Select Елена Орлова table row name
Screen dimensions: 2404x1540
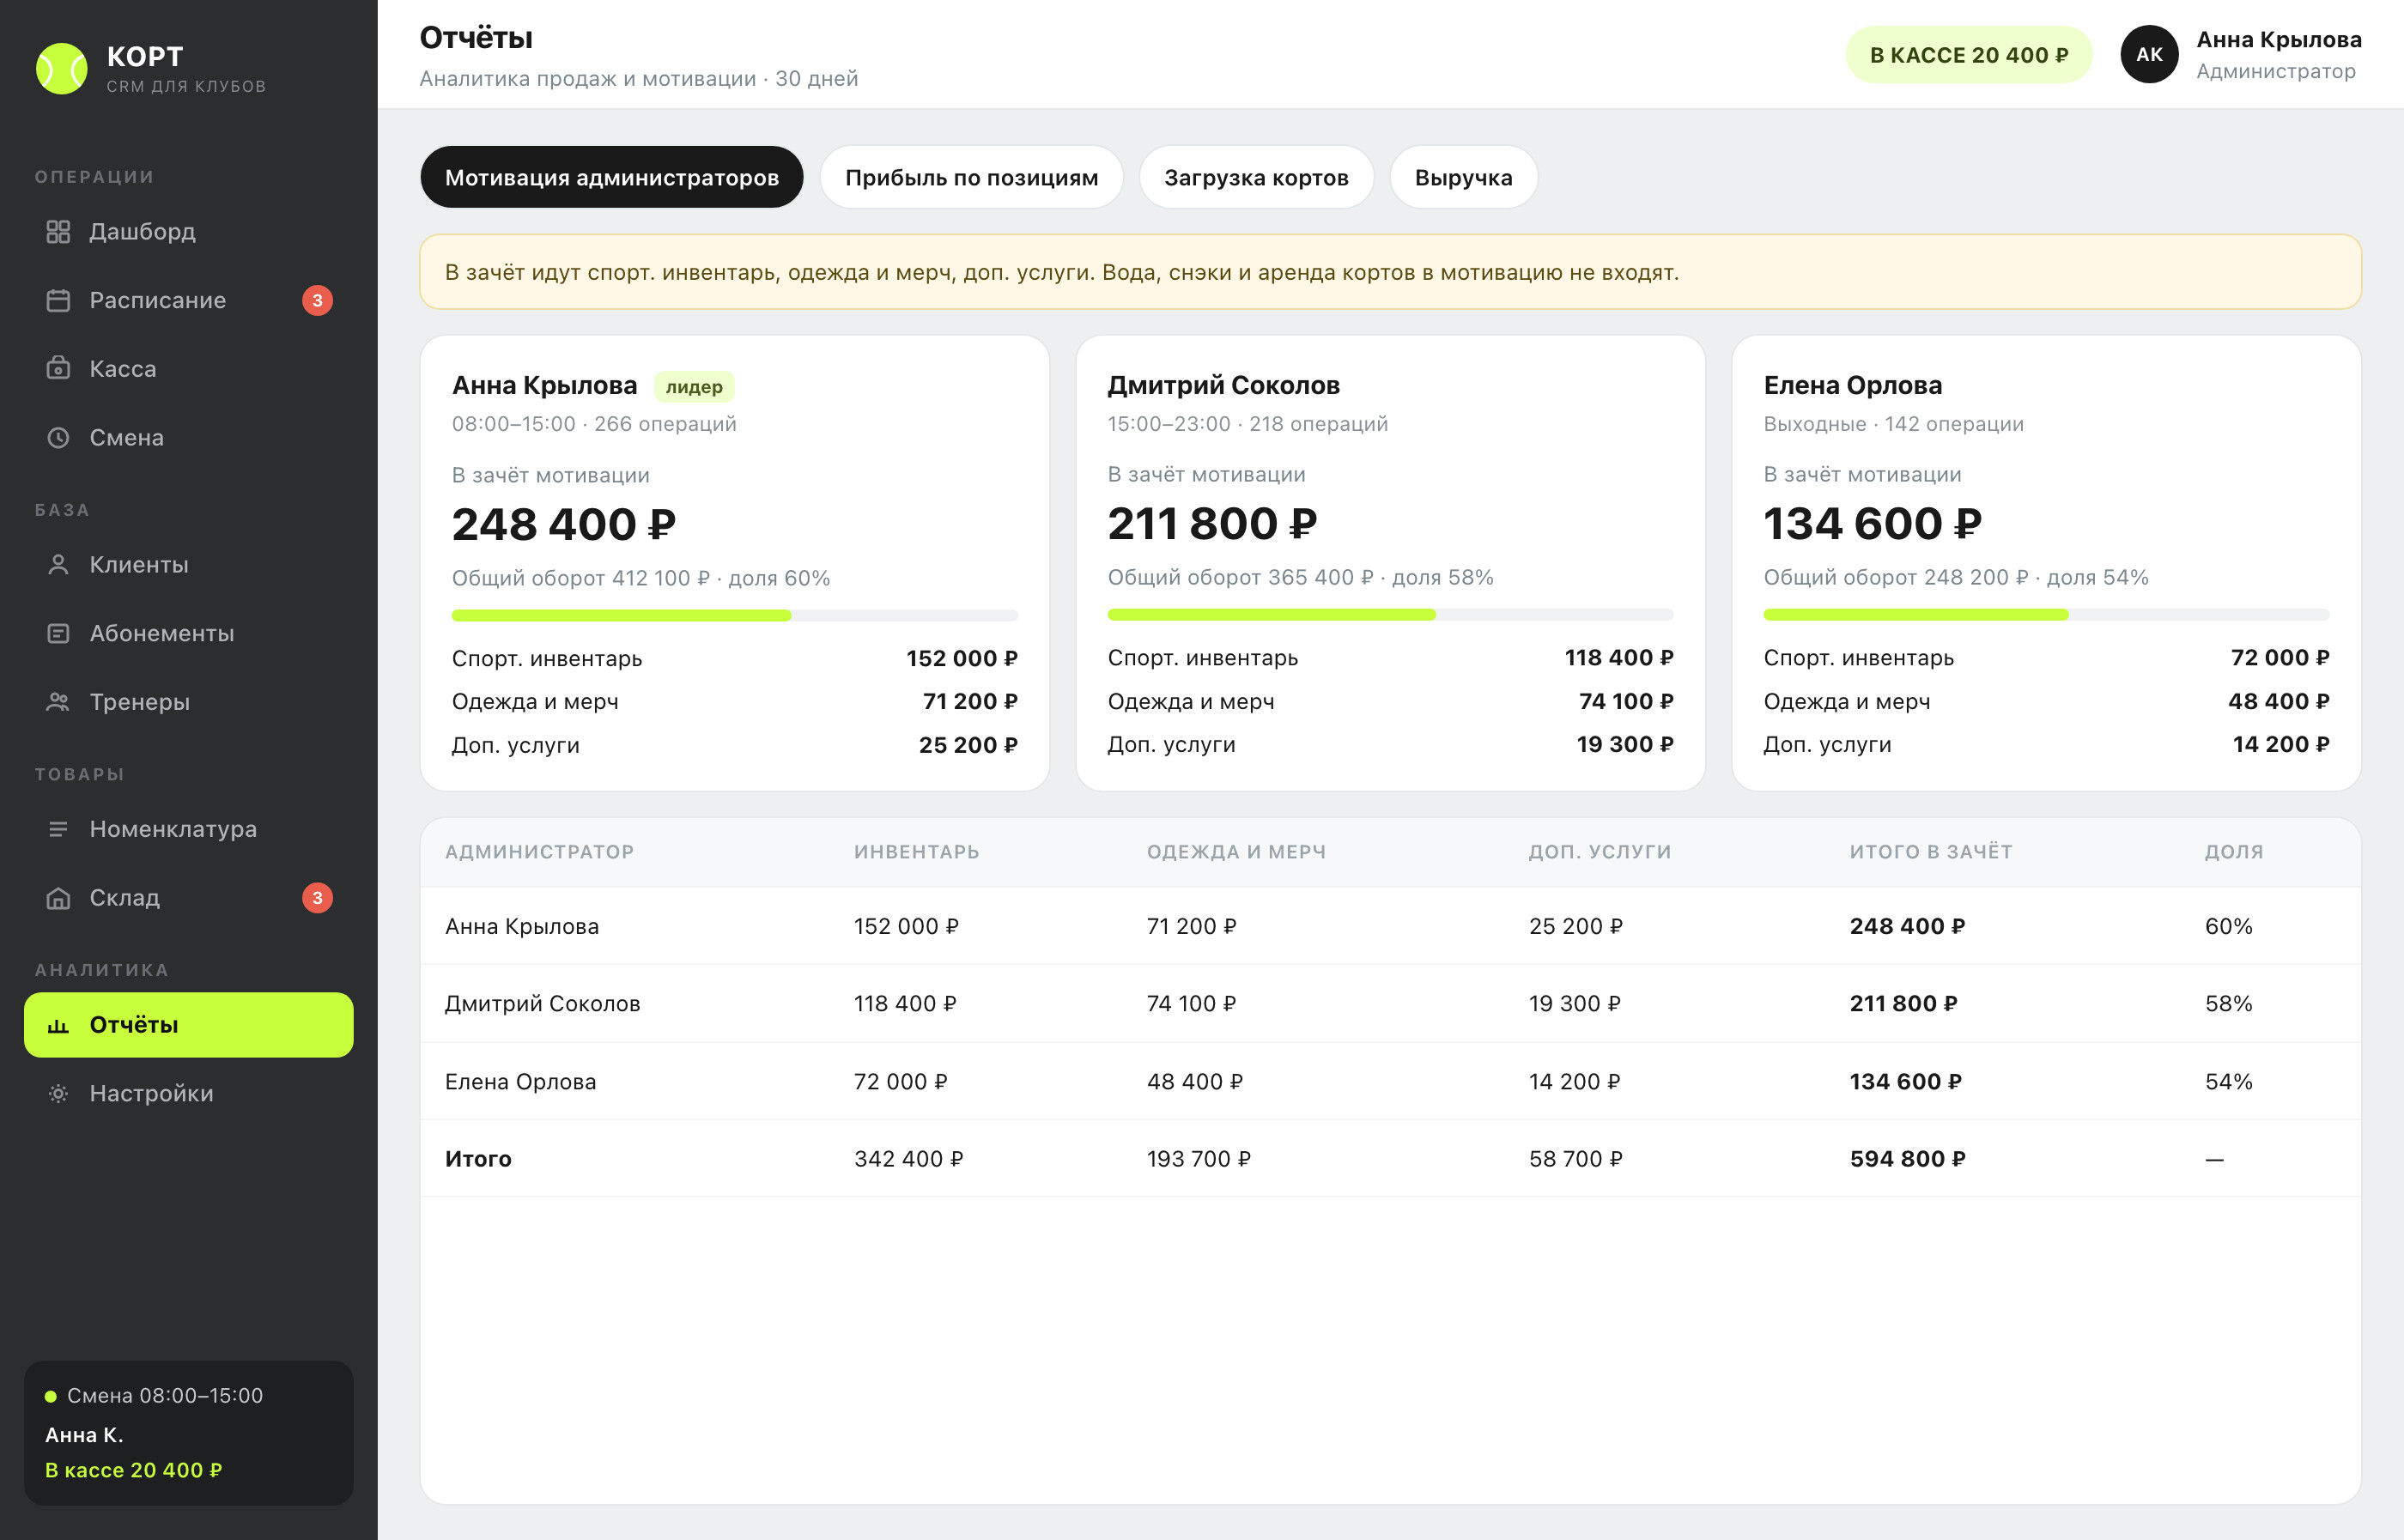click(520, 1081)
